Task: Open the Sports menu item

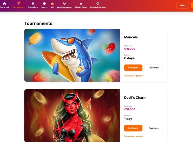Action: (x=44, y=7)
